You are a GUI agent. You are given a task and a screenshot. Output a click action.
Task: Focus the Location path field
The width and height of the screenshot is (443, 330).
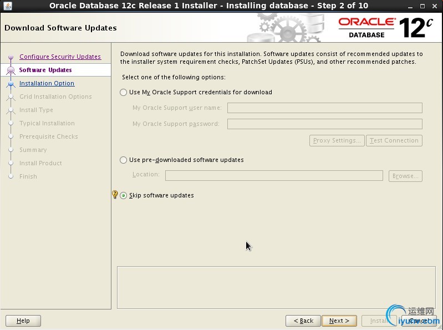274,175
